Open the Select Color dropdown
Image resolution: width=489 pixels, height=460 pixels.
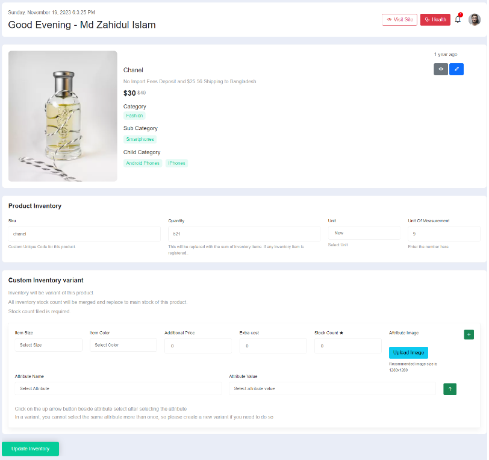tap(123, 345)
